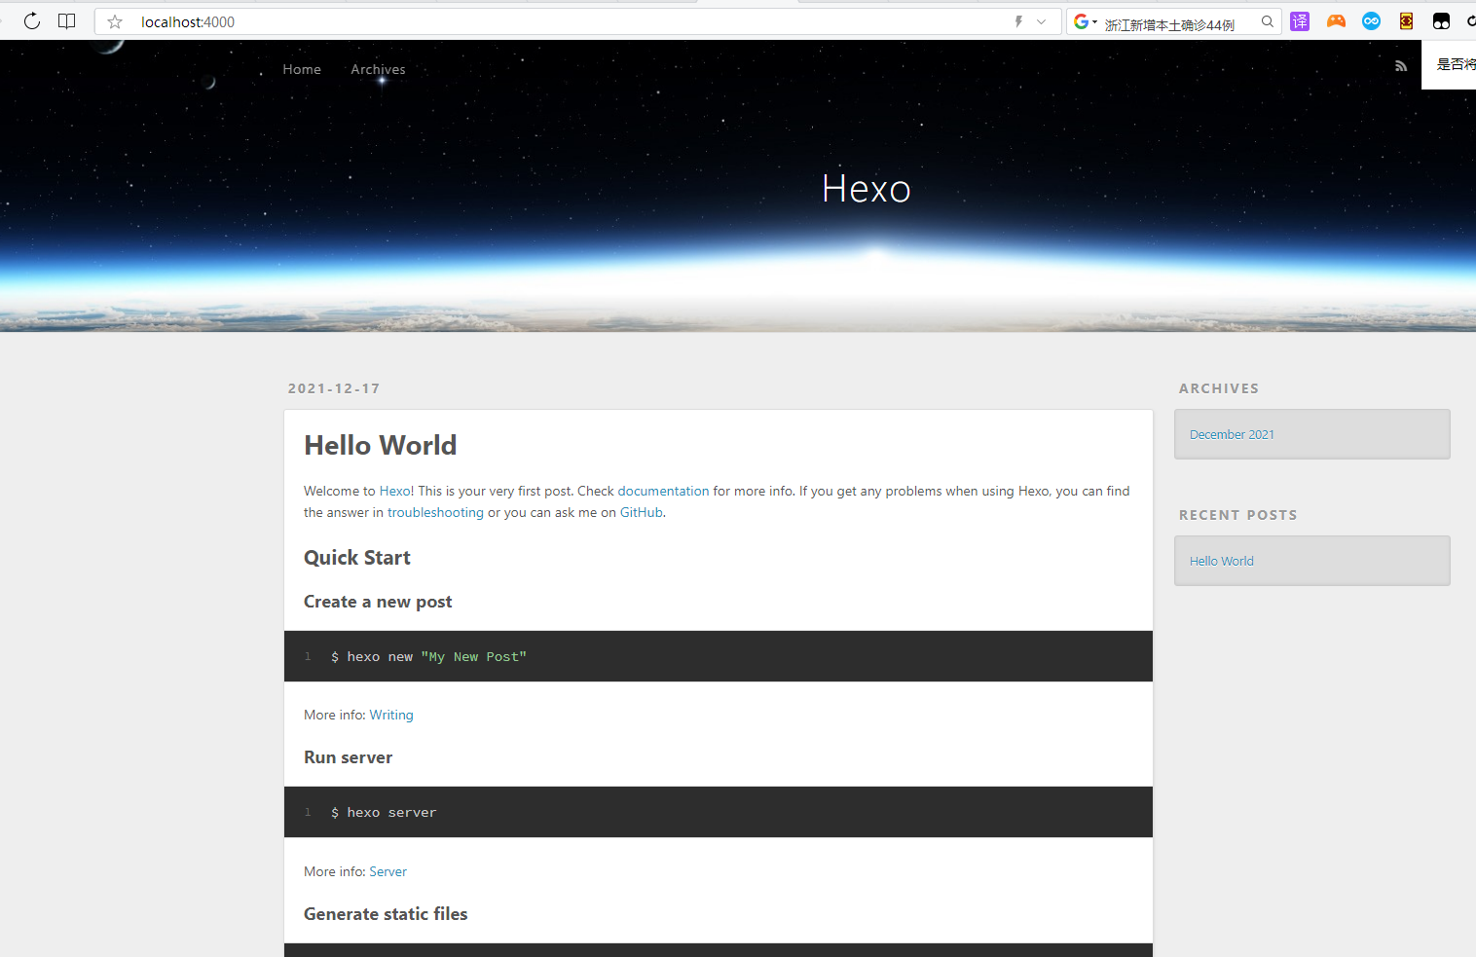Go to Home in site navigation
The height and width of the screenshot is (957, 1476).
point(302,69)
